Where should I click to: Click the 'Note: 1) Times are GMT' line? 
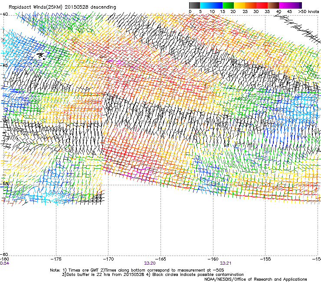[137, 270]
